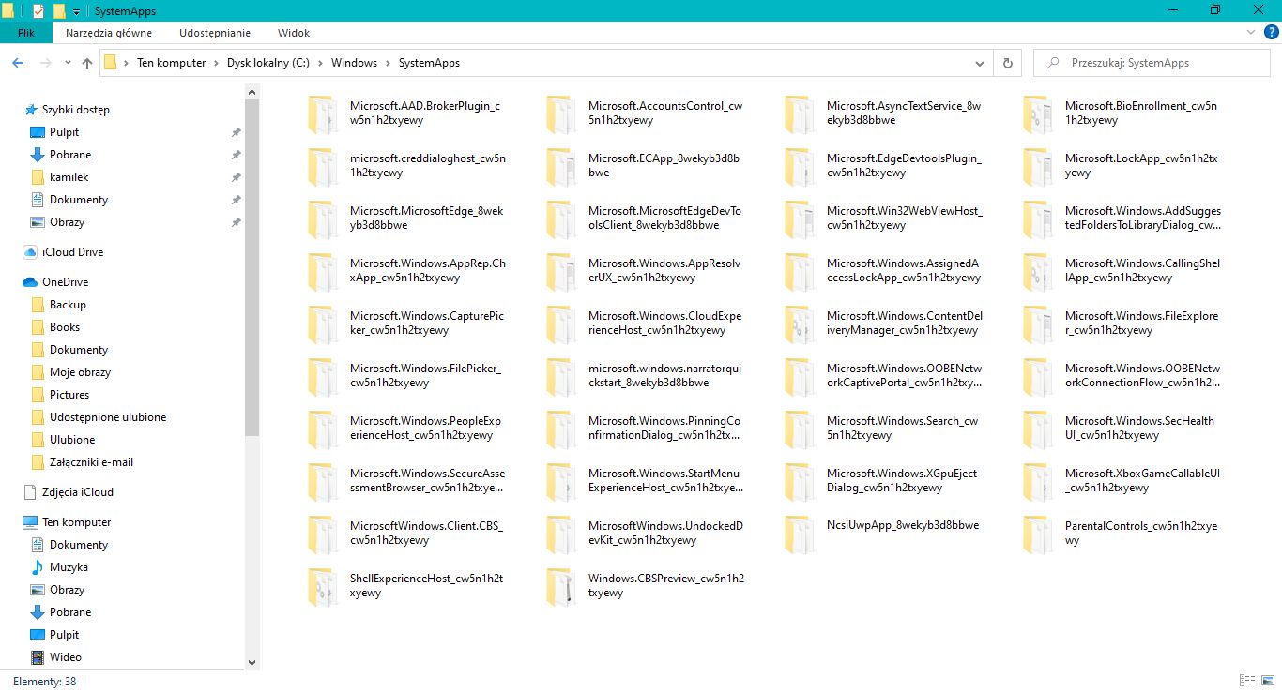1282x692 pixels.
Task: Click the ParentalControls folder icon
Action: (1038, 534)
